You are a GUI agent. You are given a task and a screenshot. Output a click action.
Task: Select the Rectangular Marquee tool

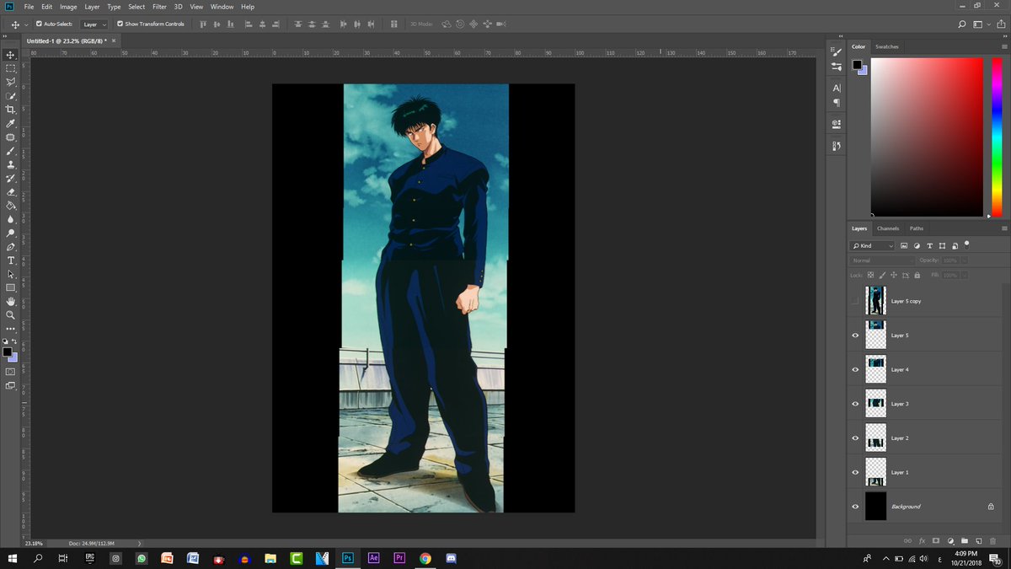pyautogui.click(x=11, y=68)
